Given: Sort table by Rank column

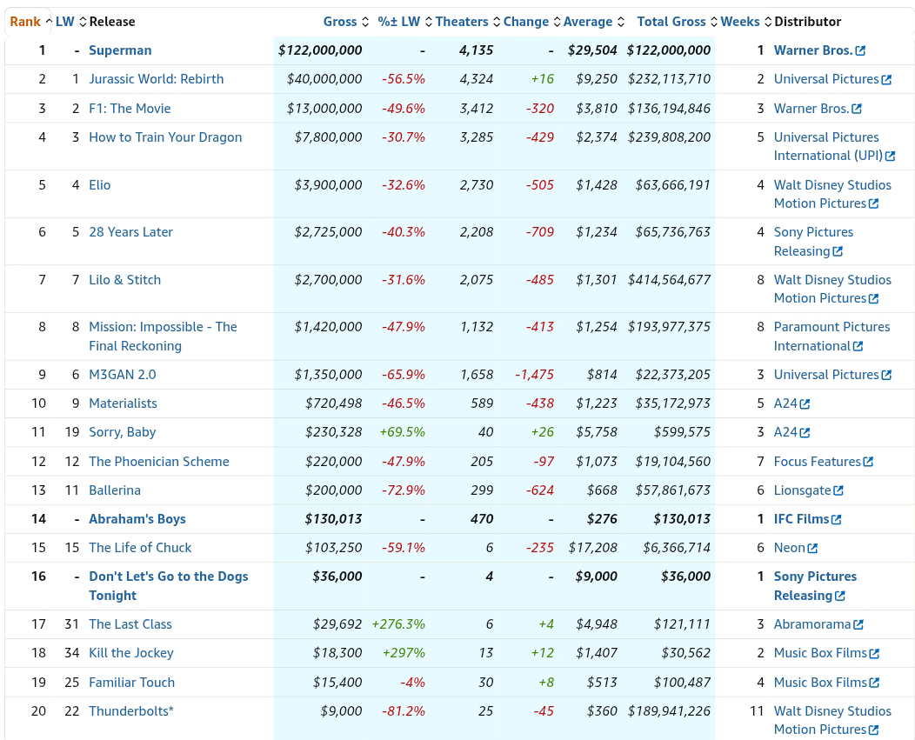Looking at the screenshot, I should pyautogui.click(x=30, y=22).
